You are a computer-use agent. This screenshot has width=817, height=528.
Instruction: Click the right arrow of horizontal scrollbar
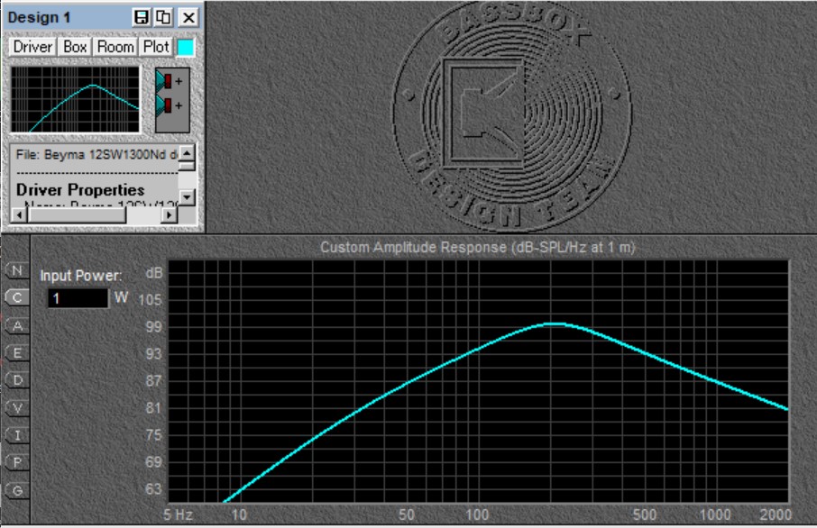coord(169,214)
